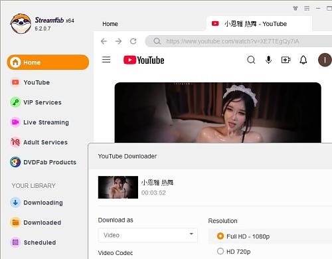The image size is (332, 259).
Task: Minimize the StreamFab window
Action: click(x=318, y=9)
